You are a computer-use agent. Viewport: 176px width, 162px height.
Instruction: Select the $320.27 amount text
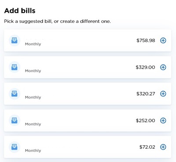(146, 94)
